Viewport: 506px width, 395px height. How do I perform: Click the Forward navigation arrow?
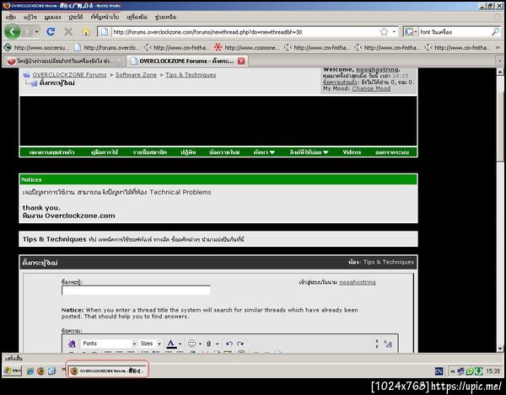click(27, 31)
